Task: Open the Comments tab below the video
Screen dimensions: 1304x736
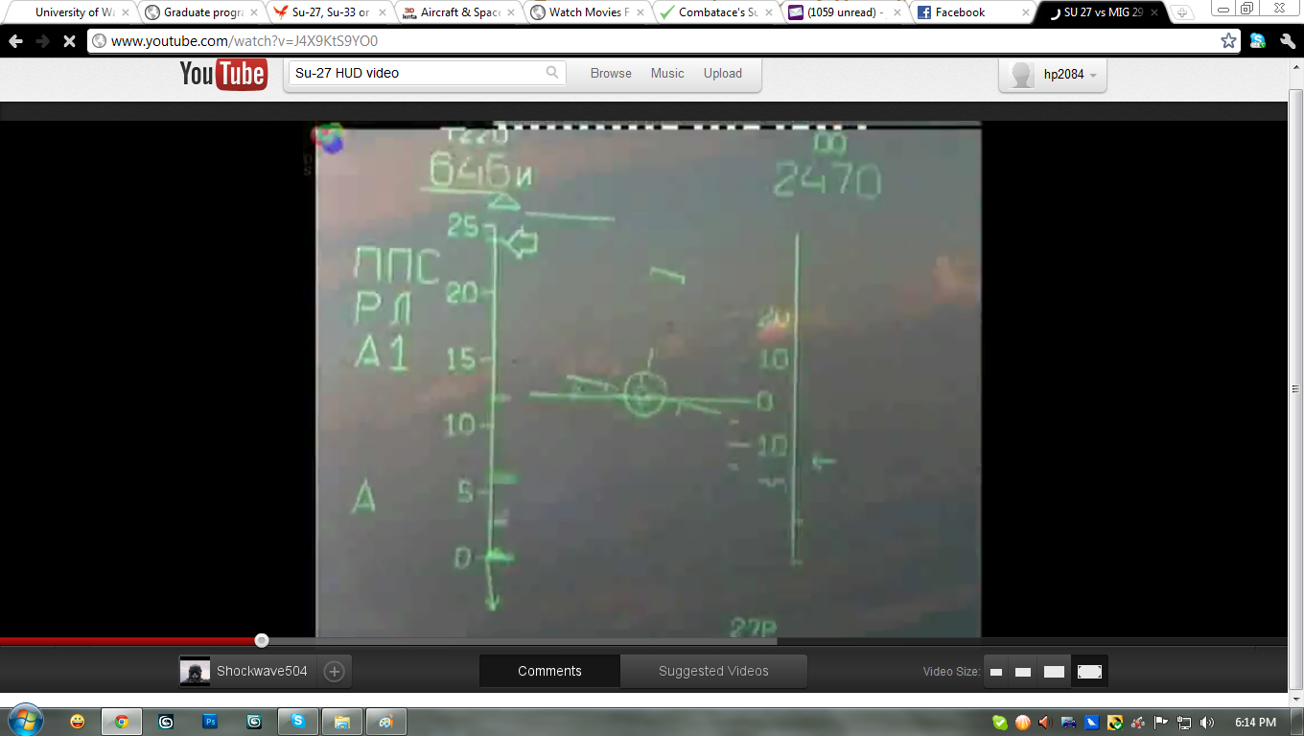Action: pyautogui.click(x=549, y=672)
